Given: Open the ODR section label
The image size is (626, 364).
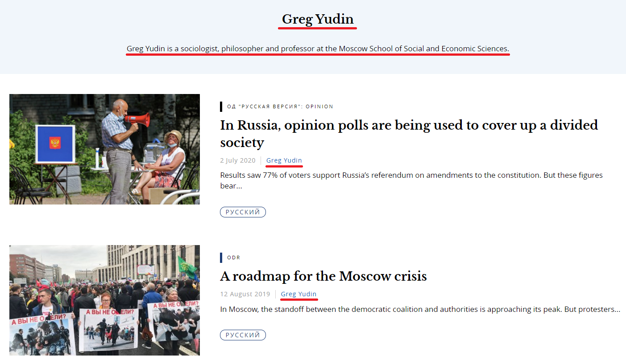Looking at the screenshot, I should click(x=234, y=258).
